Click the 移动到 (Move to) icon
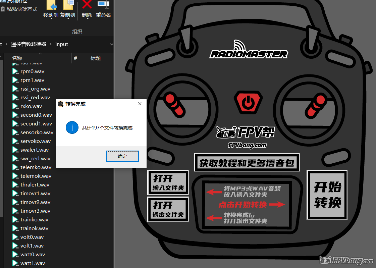The height and width of the screenshot is (268, 376). pyautogui.click(x=51, y=5)
